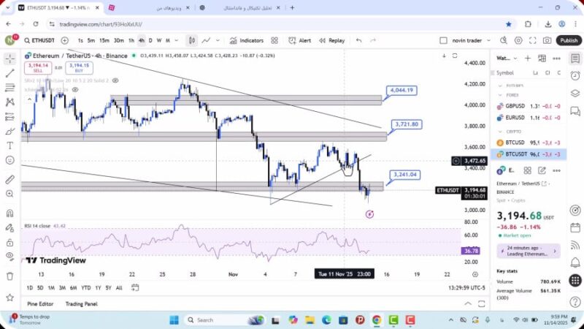Click the red SELL price button
The height and width of the screenshot is (329, 584).
[36, 68]
